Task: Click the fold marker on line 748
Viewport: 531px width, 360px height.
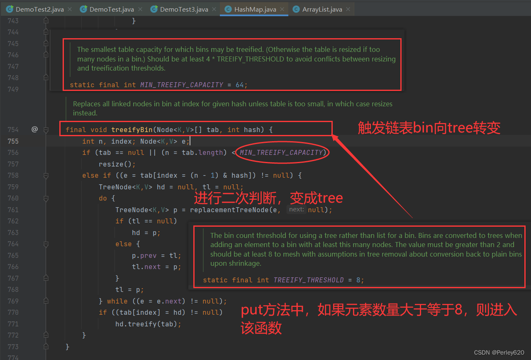Action: tap(46, 78)
